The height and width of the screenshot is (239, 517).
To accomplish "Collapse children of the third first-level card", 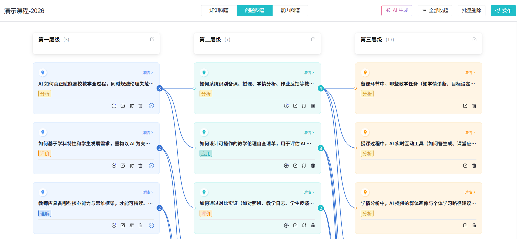I will [152, 225].
